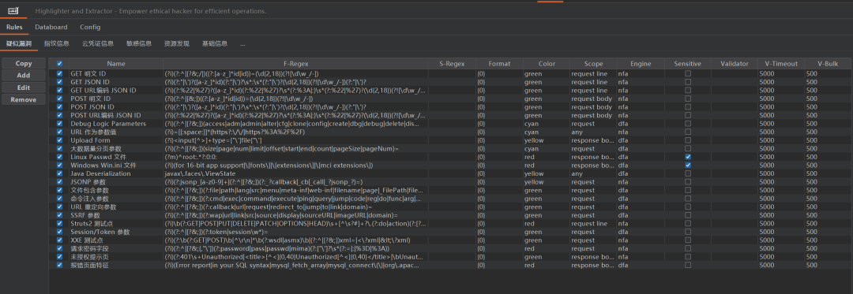Image resolution: width=853 pixels, height=294 pixels.
Task: Select the 文件包含参数 rule name
Action: [x=89, y=191]
